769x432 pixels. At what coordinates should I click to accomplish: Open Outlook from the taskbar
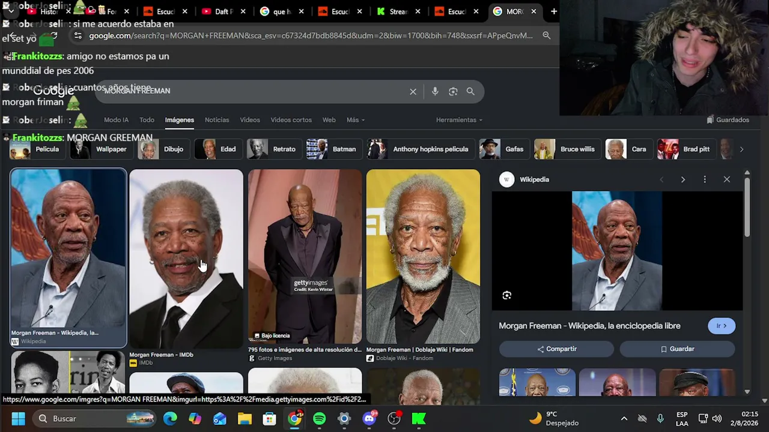219,418
